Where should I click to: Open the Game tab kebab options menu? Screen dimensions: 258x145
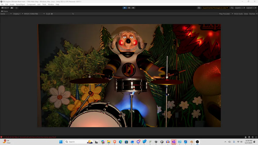pos(256,11)
